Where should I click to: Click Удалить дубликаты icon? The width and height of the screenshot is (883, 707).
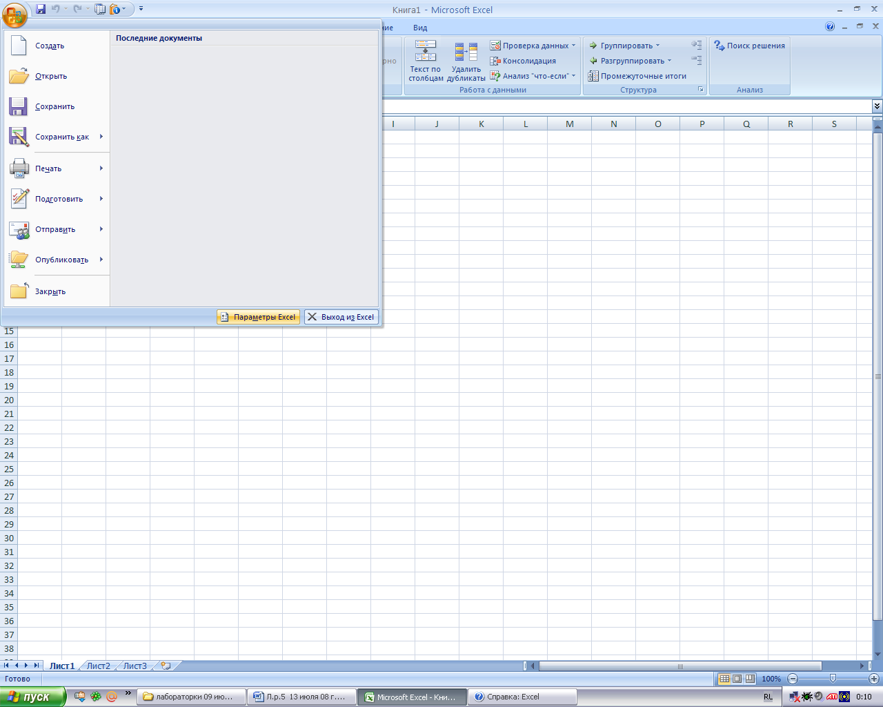466,52
